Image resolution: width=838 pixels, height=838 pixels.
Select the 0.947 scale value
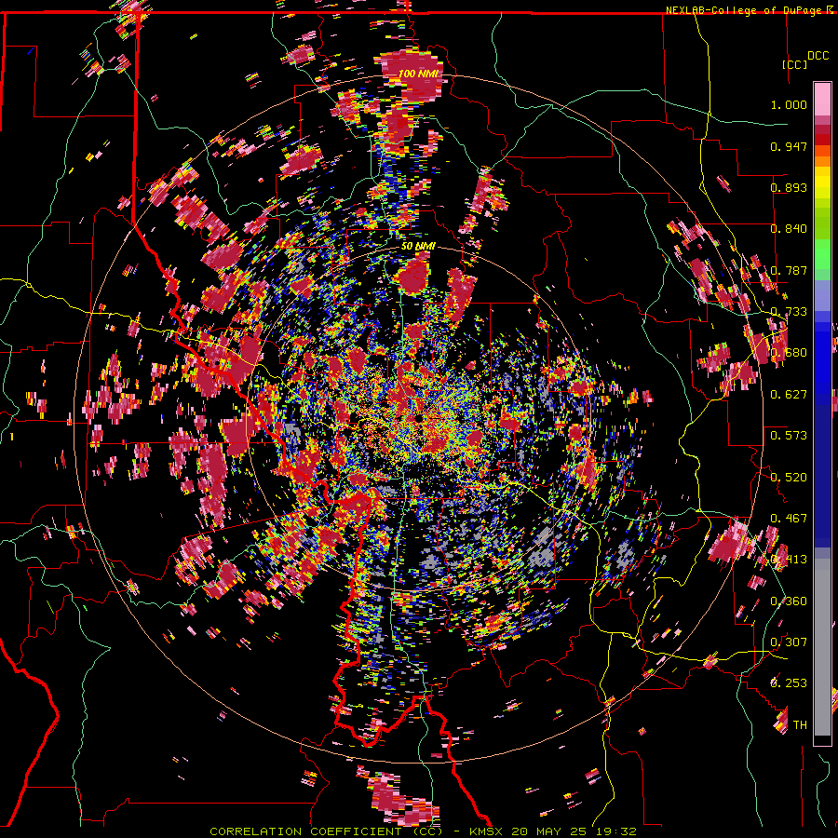789,146
